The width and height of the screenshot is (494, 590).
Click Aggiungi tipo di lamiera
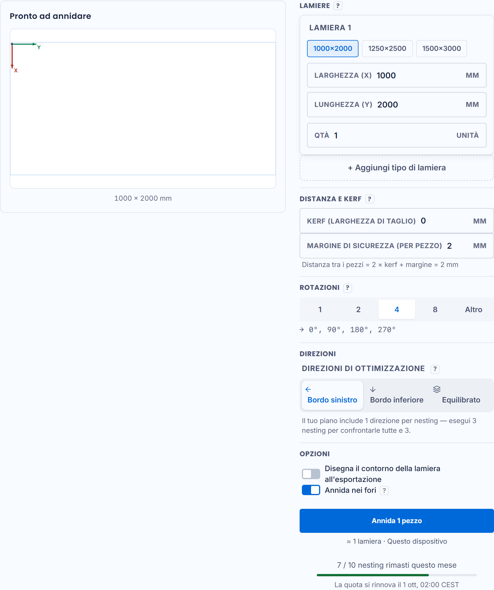coord(397,168)
